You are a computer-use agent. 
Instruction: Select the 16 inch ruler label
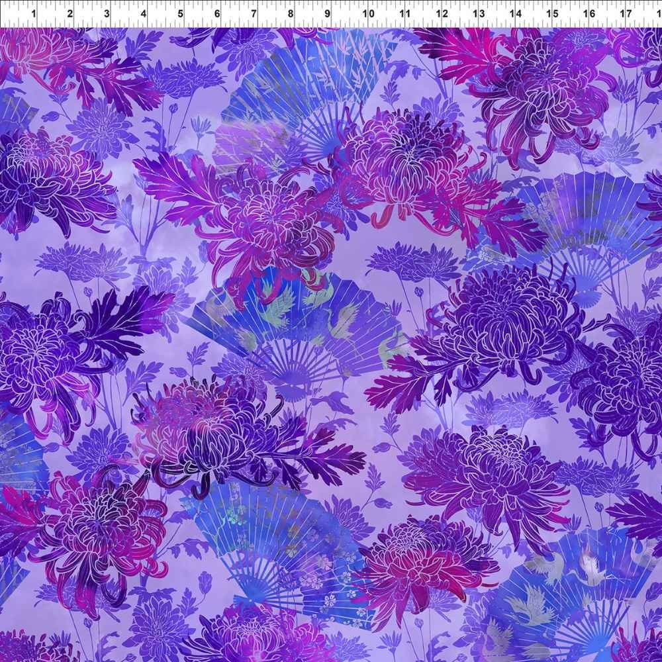(x=589, y=13)
